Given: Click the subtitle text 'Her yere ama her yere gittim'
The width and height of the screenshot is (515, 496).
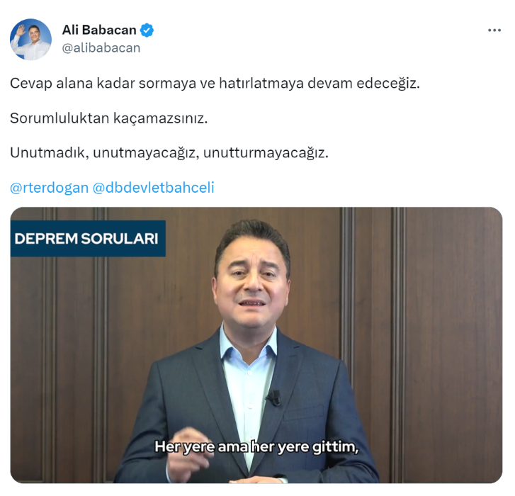Looking at the screenshot, I should (256, 446).
